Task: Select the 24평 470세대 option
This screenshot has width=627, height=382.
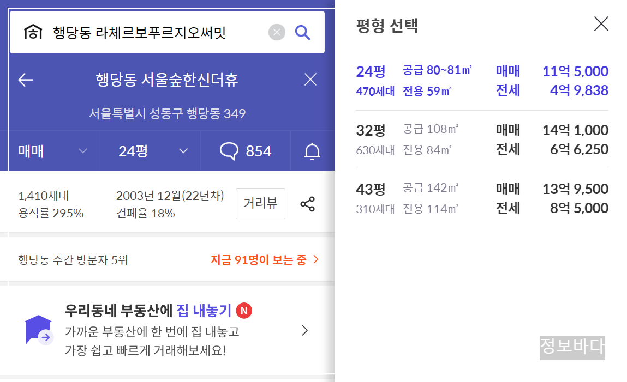Action: coord(482,81)
